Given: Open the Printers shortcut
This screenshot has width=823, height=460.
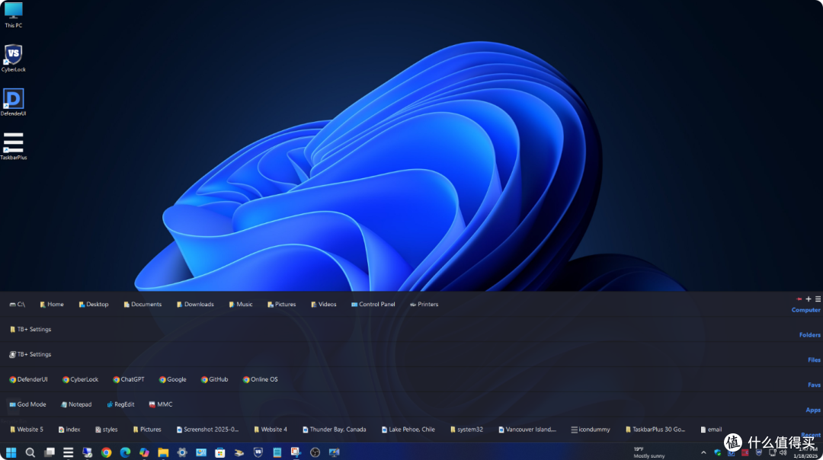Looking at the screenshot, I should coord(424,304).
